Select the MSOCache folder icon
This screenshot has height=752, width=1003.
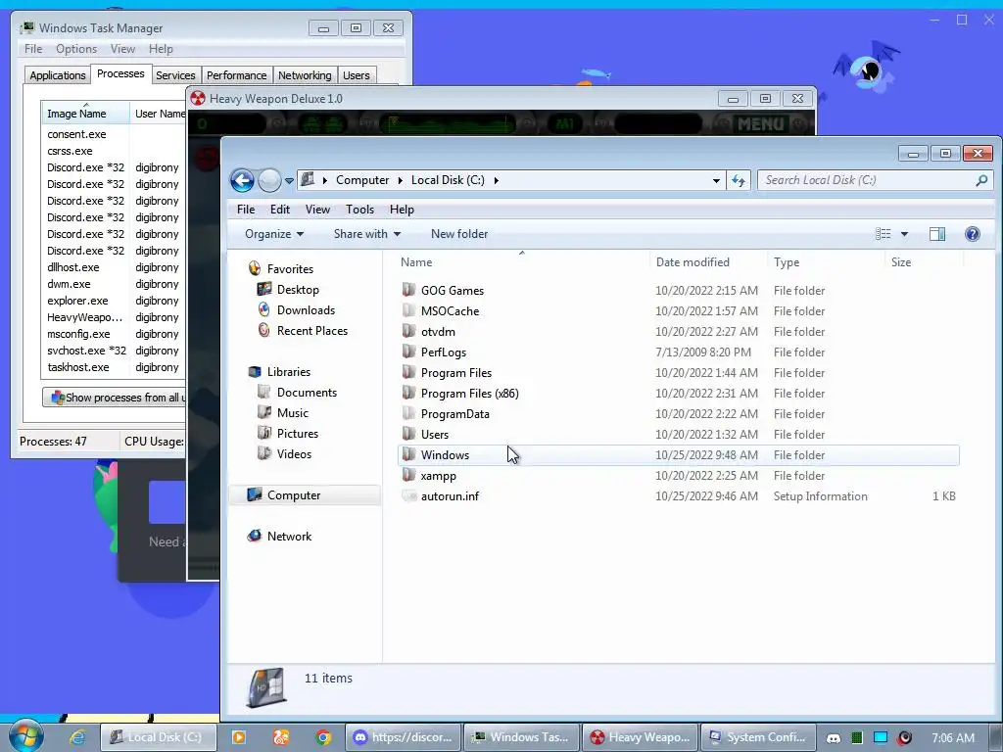point(408,310)
